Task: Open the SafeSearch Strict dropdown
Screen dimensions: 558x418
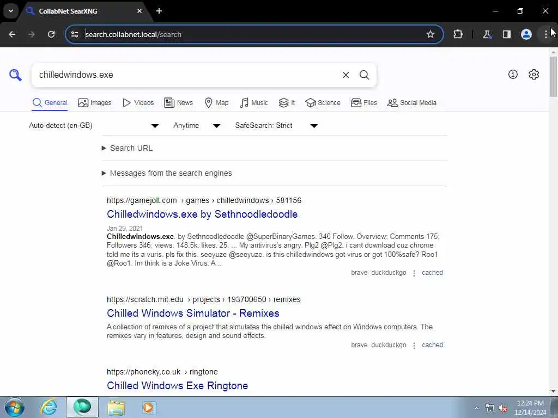Action: click(276, 126)
